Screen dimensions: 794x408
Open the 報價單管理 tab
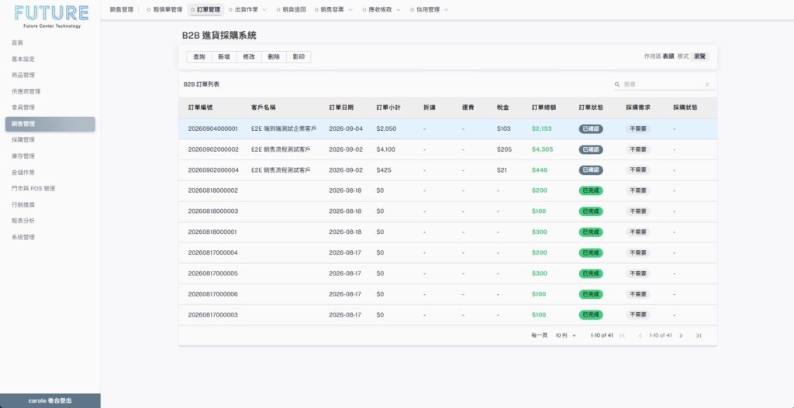tap(165, 9)
